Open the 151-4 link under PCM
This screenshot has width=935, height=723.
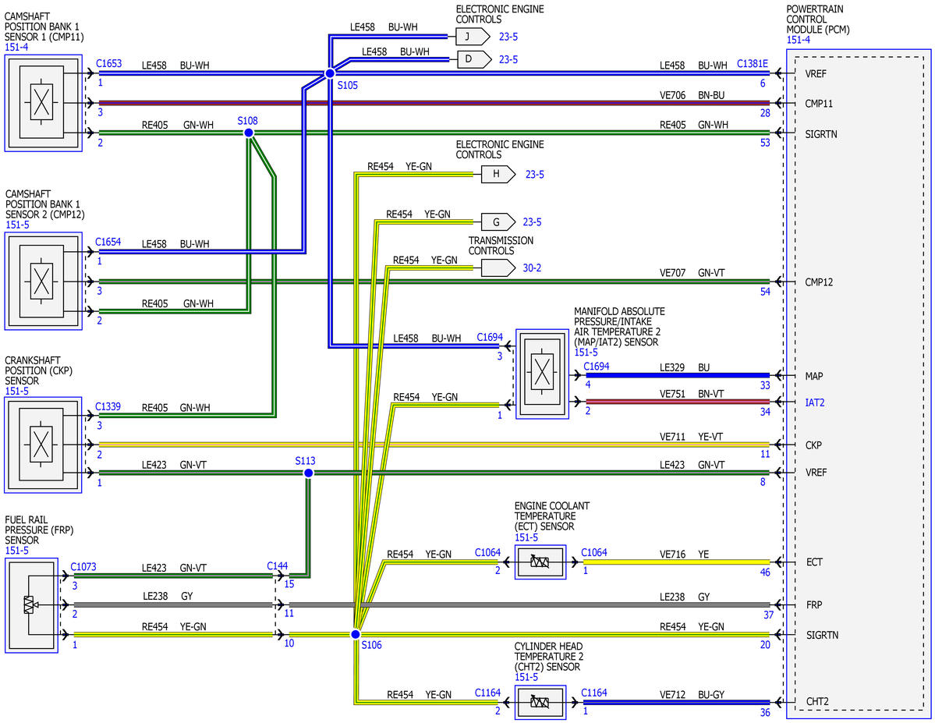[x=799, y=40]
